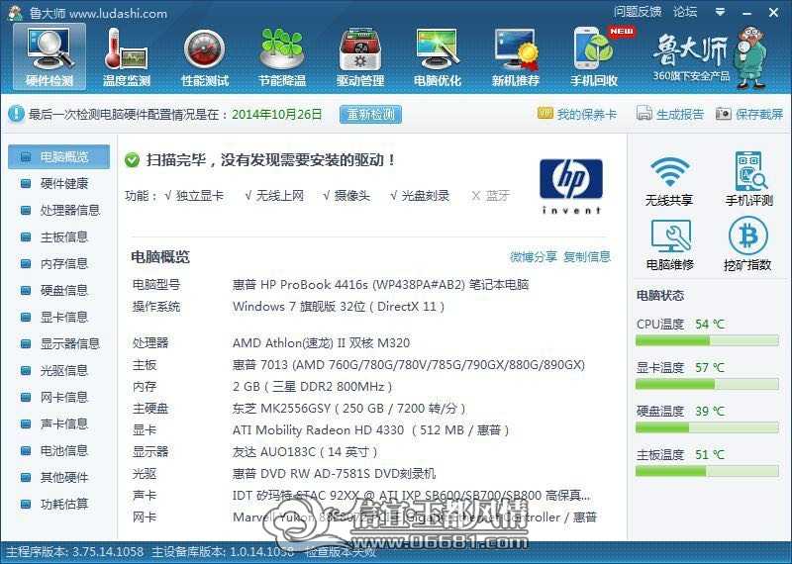Click the 主板温度 temperature bar
This screenshot has width=792, height=564.
click(707, 472)
